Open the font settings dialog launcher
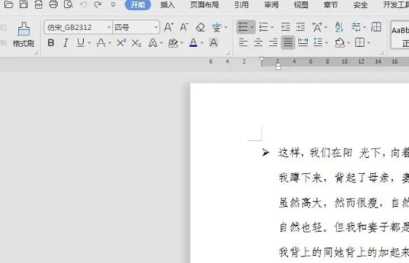The width and height of the screenshot is (409, 263). pyautogui.click(x=228, y=53)
